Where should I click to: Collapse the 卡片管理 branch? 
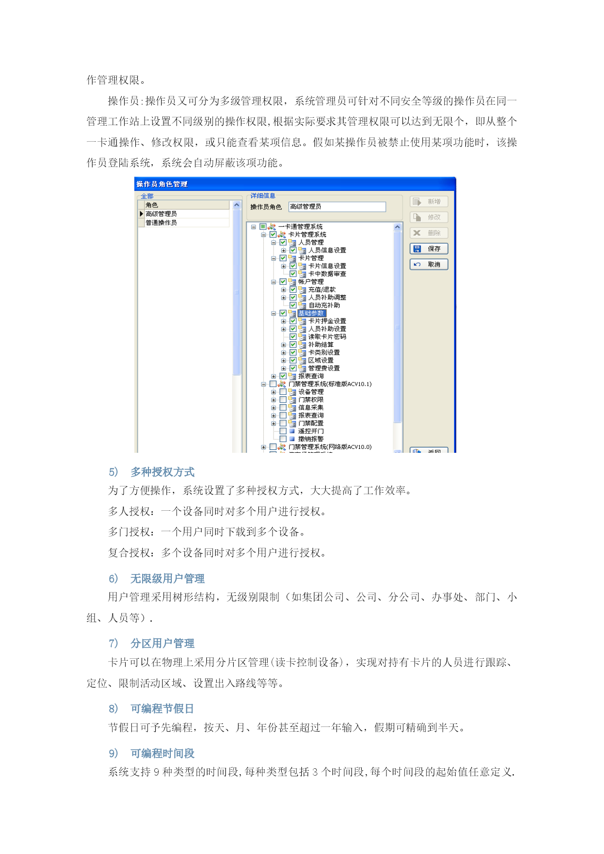(274, 259)
